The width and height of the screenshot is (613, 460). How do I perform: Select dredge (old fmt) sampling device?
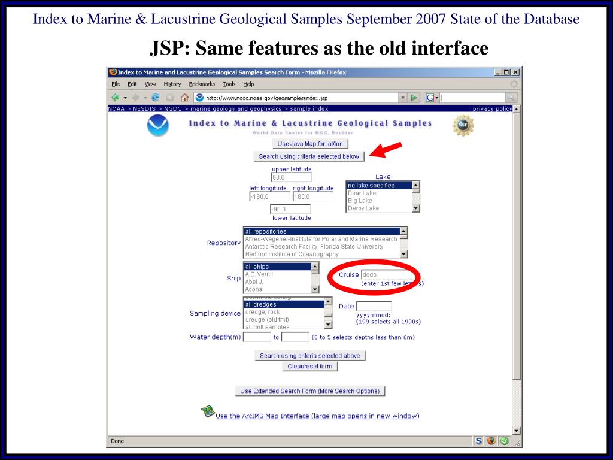267,320
